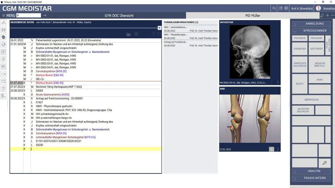Select Morbus Boeck row dated 01.07.2022
Screen dimensions: 335x188
pos(86,83)
